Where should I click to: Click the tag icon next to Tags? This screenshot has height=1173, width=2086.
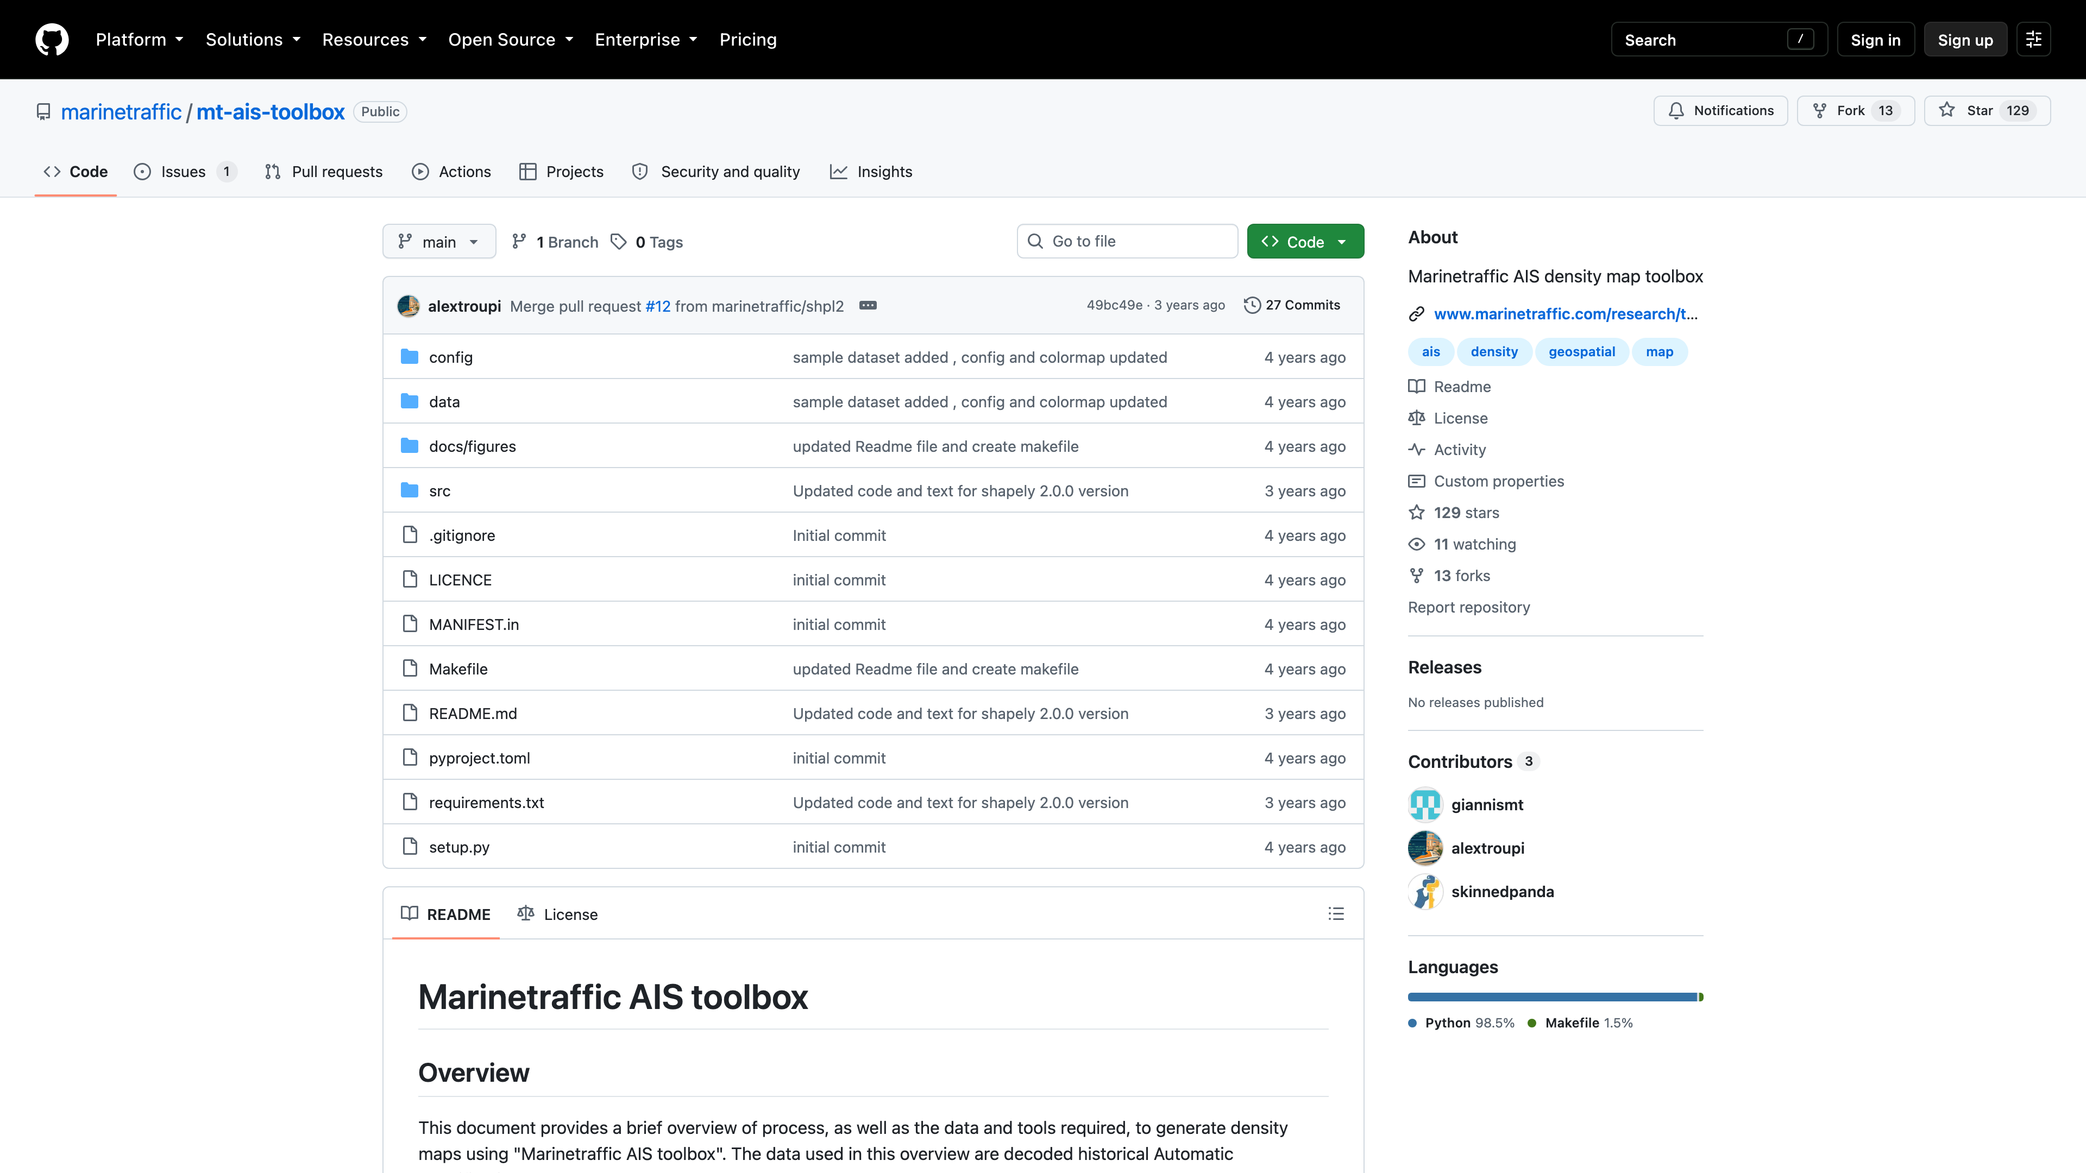pos(619,241)
